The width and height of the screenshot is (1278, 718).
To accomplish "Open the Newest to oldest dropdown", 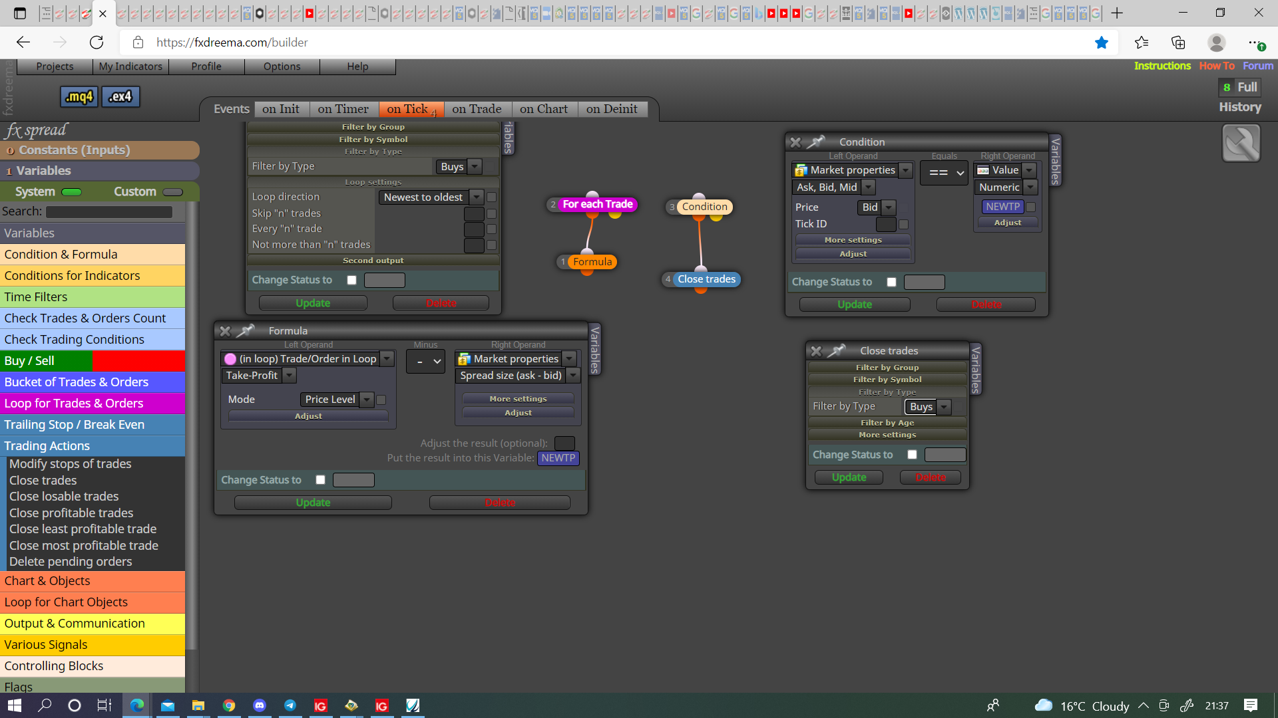I will 431,197.
